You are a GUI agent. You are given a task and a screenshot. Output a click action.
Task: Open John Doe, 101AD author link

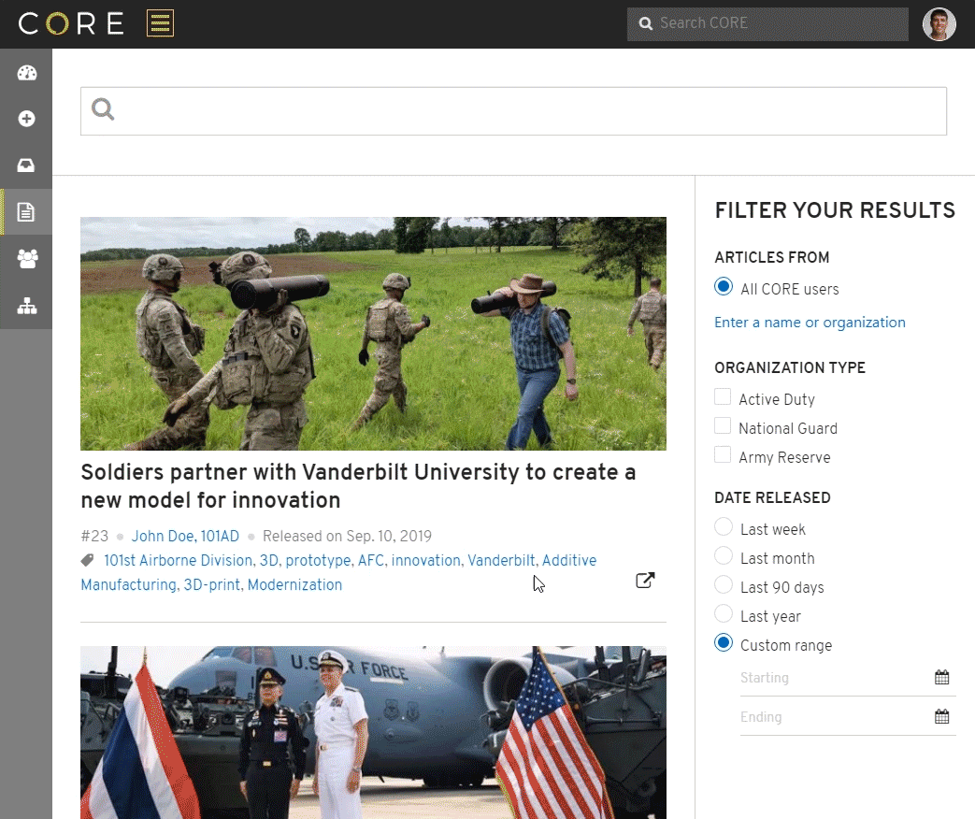pos(185,536)
